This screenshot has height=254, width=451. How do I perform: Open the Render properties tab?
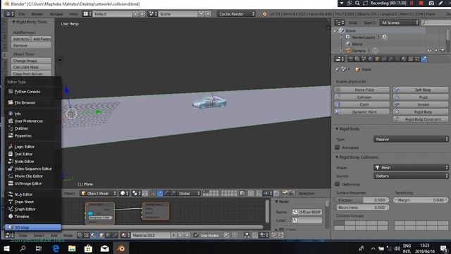coord(351,59)
